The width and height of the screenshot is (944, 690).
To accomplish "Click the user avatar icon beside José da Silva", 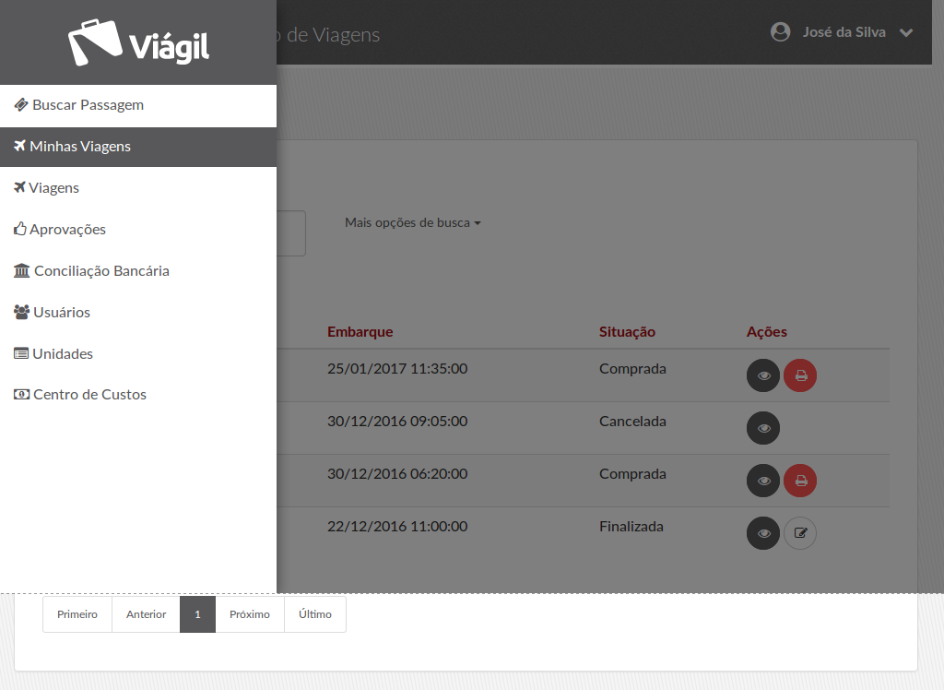I will [780, 32].
